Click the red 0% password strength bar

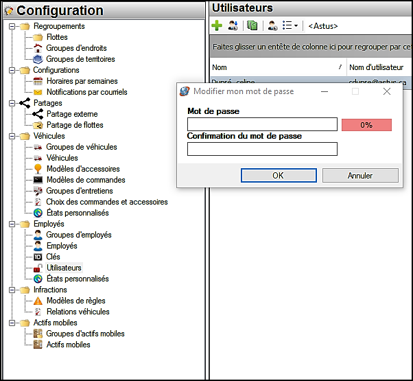click(x=366, y=125)
